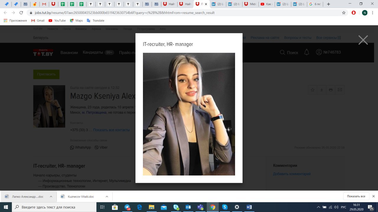Image resolution: width=378 pixels, height=212 pixels.
Task: Switch to the tab labeled Midc
Action: coord(250,4)
